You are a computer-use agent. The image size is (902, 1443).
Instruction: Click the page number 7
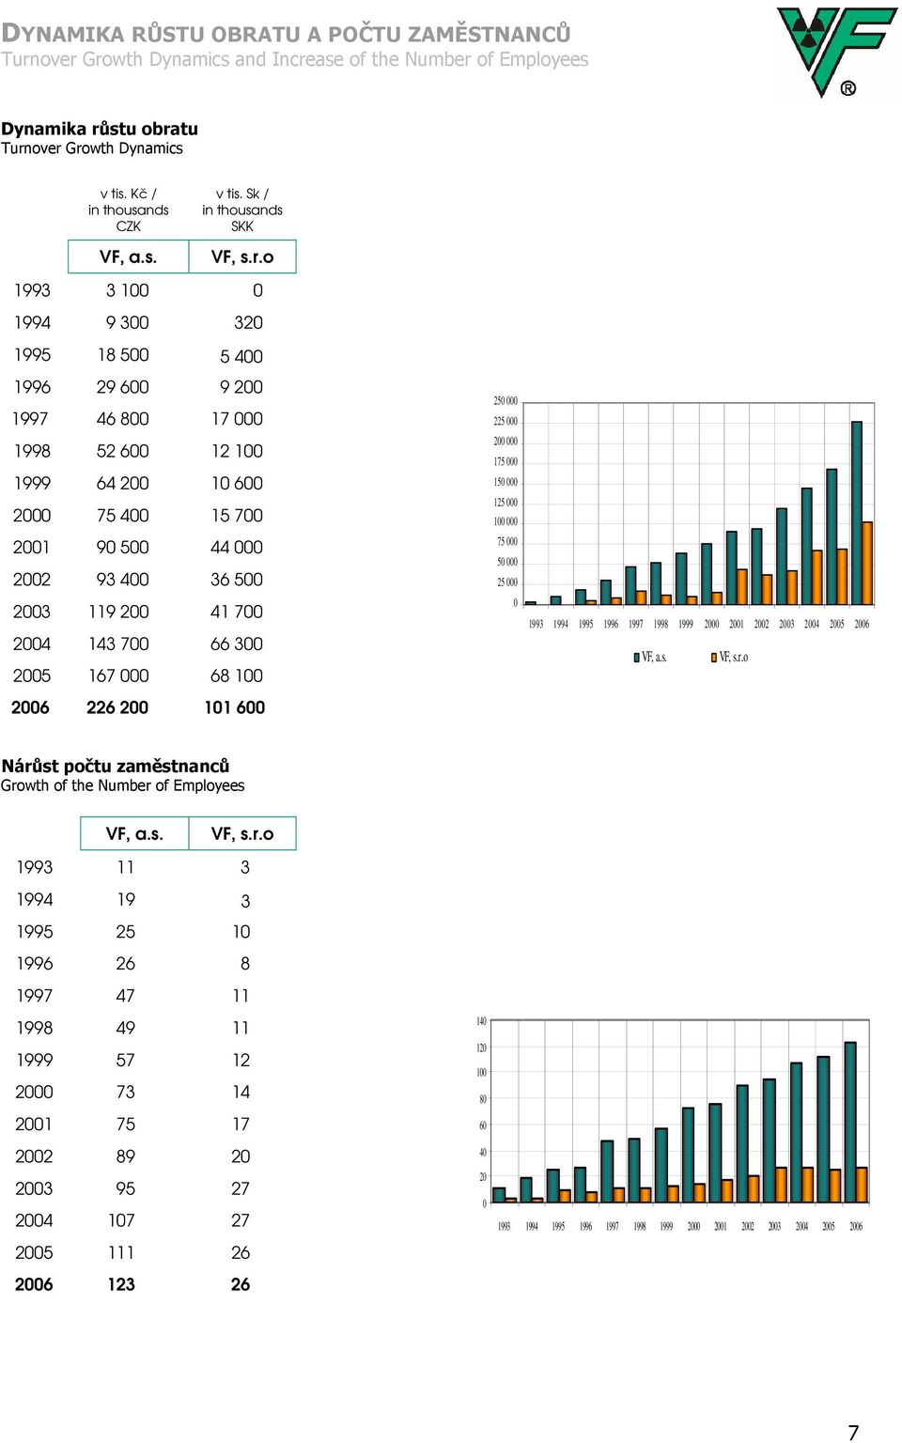point(853,1433)
